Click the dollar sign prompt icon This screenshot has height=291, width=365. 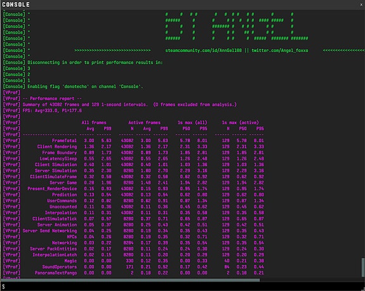[x=4, y=287]
